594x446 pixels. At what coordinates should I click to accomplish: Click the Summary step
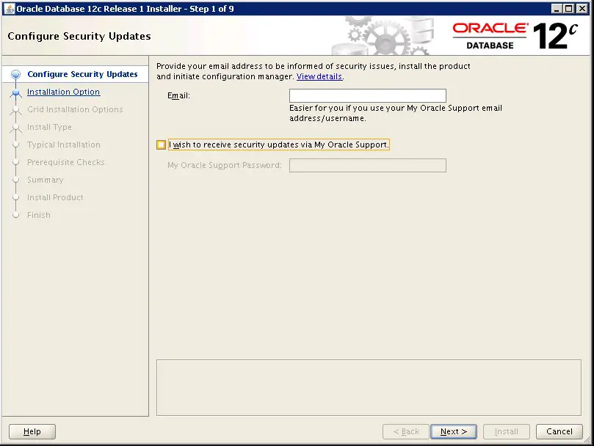[45, 180]
